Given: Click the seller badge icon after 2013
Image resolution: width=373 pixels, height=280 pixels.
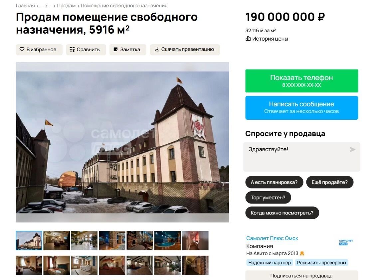Looking at the screenshot, I should (x=302, y=253).
